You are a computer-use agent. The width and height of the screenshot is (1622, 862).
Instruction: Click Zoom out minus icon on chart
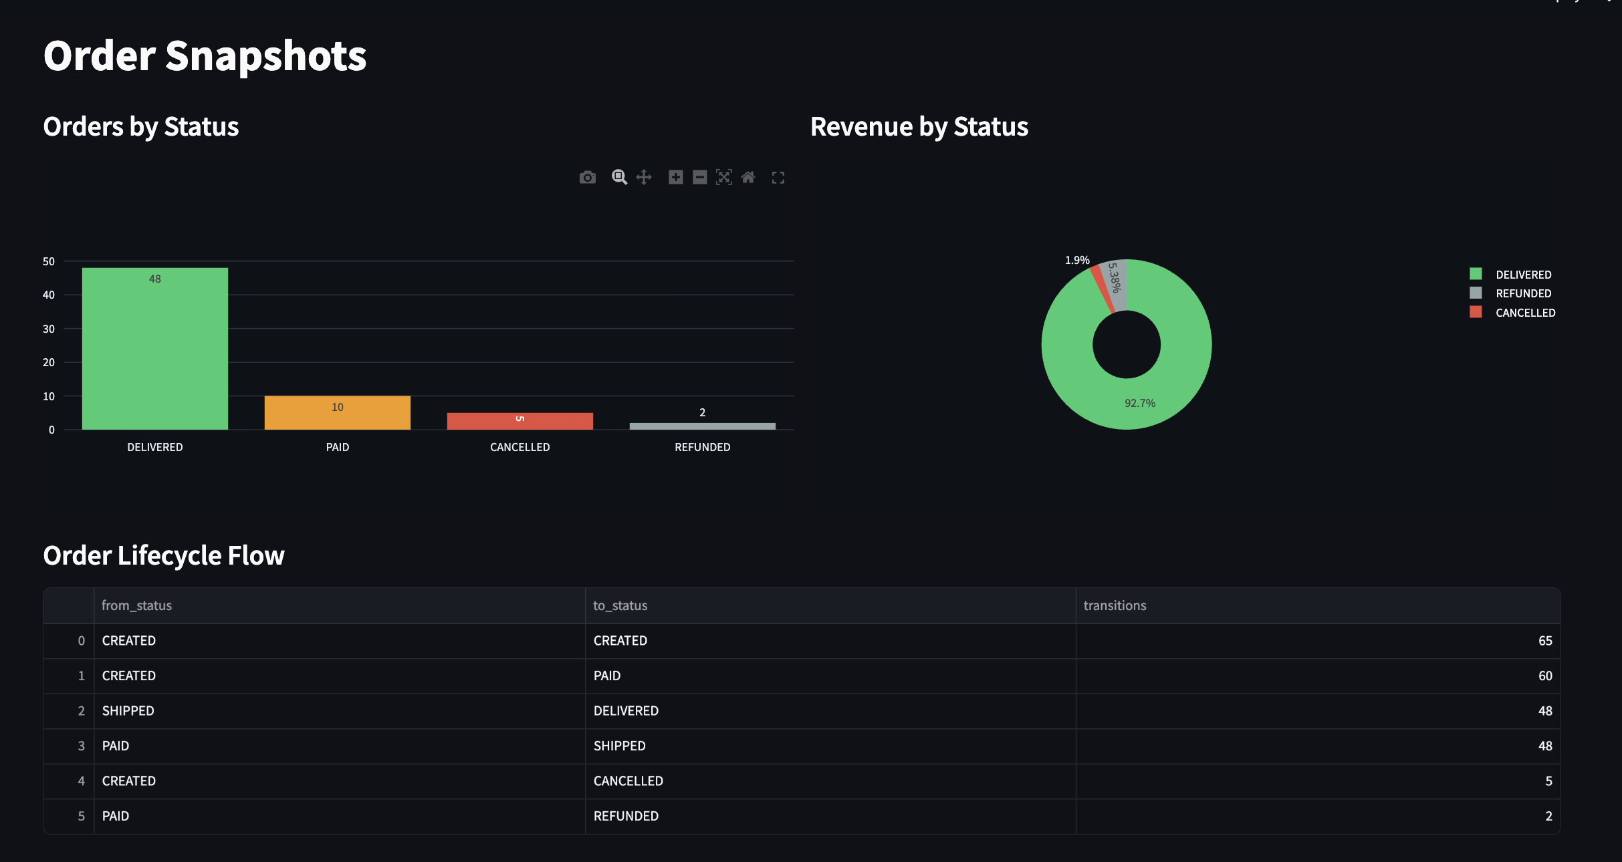(700, 177)
